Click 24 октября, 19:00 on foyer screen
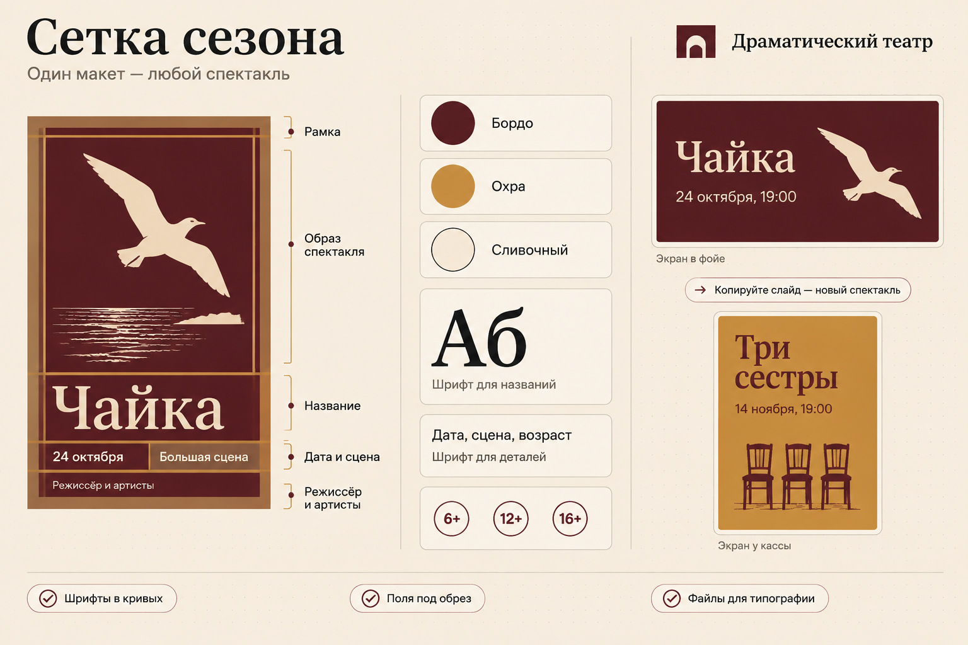 point(736,197)
